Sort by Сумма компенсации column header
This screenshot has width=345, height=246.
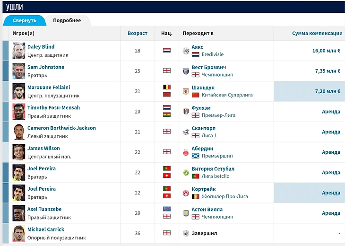[x=317, y=34]
